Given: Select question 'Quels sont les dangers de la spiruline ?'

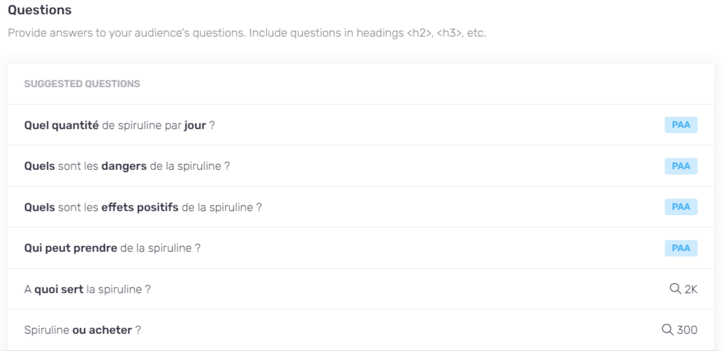Looking at the screenshot, I should [127, 166].
